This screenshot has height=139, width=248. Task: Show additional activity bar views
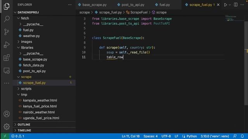pos(7,83)
